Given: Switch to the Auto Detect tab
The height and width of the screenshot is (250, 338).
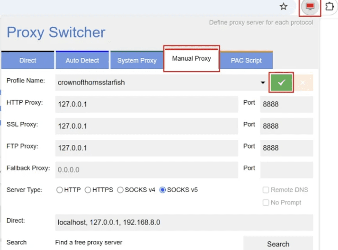Looking at the screenshot, I should click(x=82, y=60).
